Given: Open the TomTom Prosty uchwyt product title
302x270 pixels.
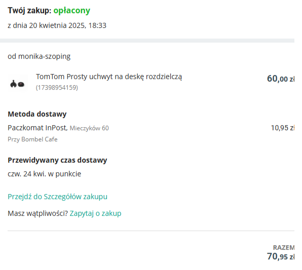Looking at the screenshot, I should pyautogui.click(x=109, y=77).
